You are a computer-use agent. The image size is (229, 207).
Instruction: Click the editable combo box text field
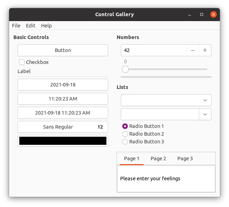(x=160, y=114)
